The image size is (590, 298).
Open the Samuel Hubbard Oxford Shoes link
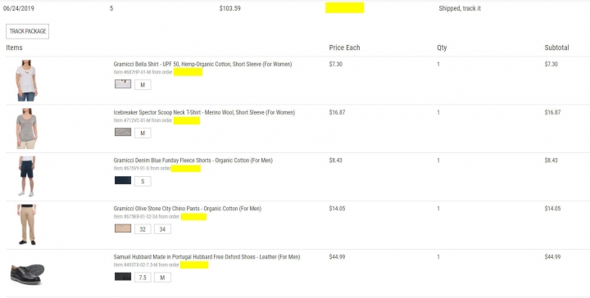[207, 257]
